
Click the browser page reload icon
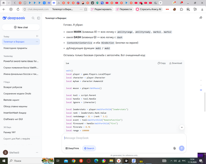[x=18, y=9]
